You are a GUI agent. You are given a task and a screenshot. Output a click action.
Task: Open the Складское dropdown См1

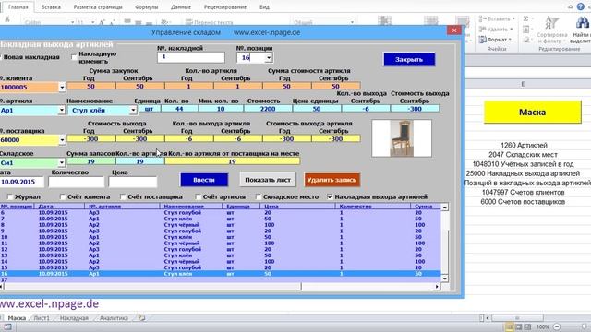tap(62, 162)
